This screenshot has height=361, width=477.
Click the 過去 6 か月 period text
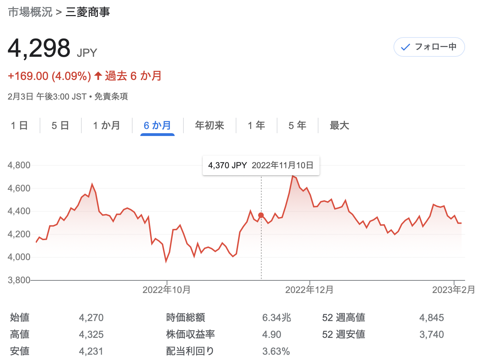click(x=133, y=76)
